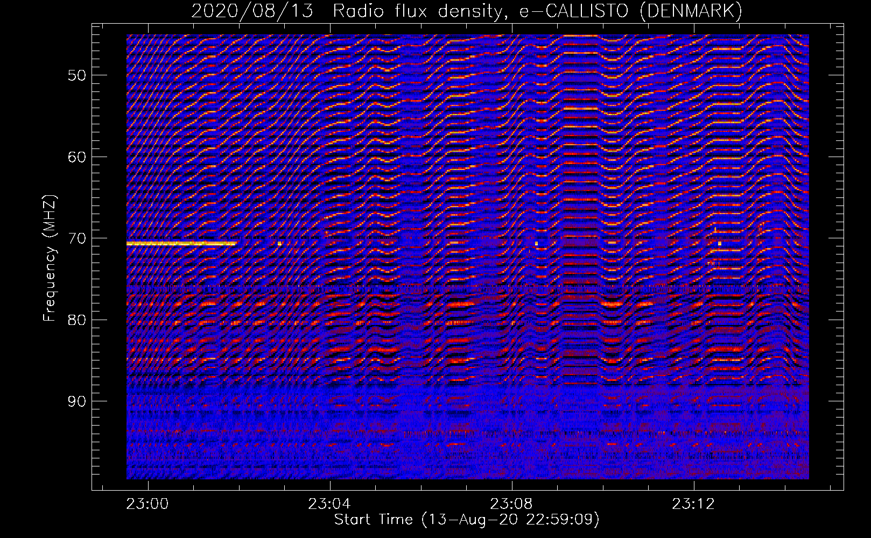Click the 50 frequency tick label
Viewport: 871px width, 538px height.
click(77, 75)
